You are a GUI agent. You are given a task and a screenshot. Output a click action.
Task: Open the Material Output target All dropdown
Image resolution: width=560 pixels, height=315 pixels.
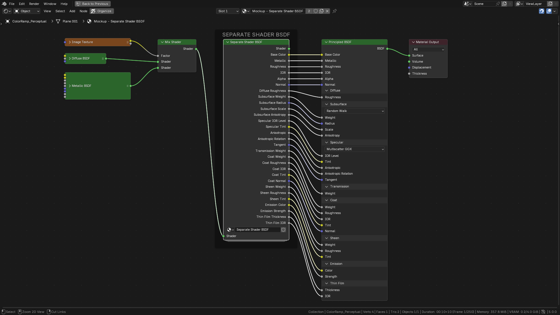[428, 50]
